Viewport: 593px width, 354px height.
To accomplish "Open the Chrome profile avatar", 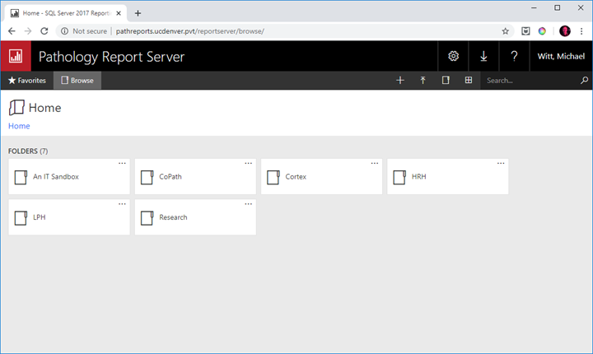I will point(565,31).
